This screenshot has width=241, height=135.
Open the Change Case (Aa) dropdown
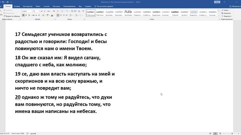(49, 11)
